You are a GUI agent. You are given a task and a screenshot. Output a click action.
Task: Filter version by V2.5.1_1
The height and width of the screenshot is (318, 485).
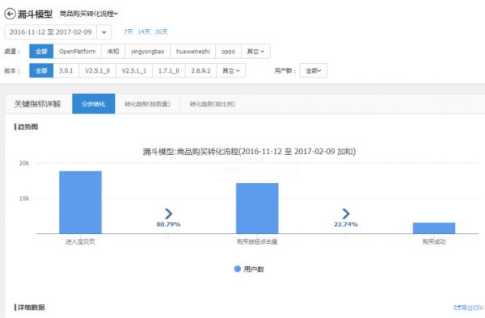pos(134,71)
